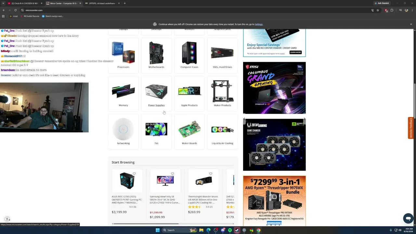Favorite the ASUS ROG G700 gaming PC
Image resolution: width=416 pixels, height=234 pixels.
pos(134,174)
